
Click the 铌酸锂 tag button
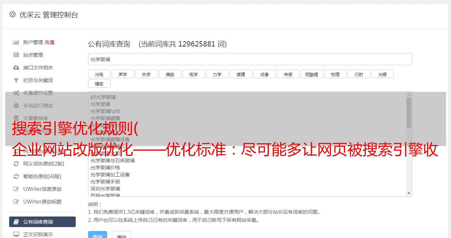(311, 74)
